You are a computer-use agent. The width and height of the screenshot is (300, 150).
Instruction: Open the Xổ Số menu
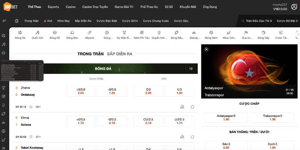coord(169,7)
